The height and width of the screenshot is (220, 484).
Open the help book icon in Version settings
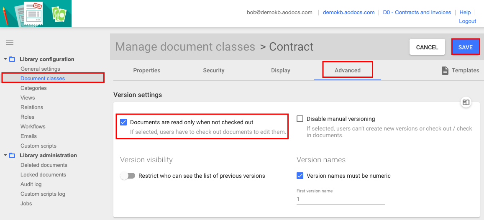(x=466, y=102)
